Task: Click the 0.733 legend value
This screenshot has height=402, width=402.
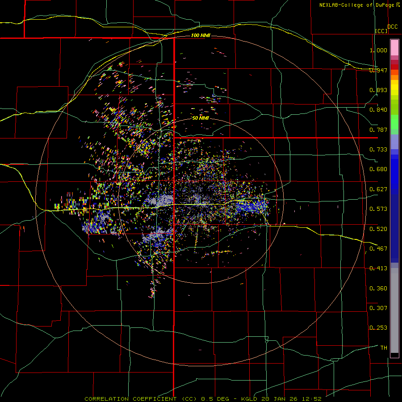Action: coord(378,150)
